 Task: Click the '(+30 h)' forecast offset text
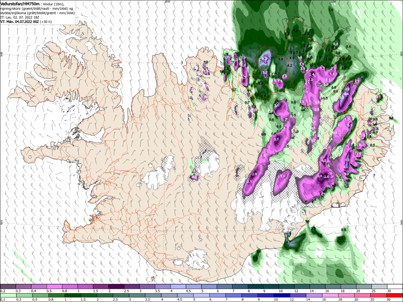point(46,22)
